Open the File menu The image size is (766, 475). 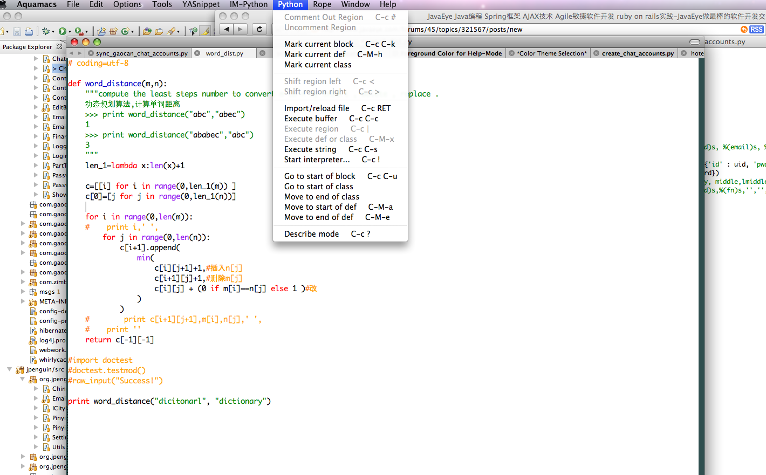coord(73,4)
